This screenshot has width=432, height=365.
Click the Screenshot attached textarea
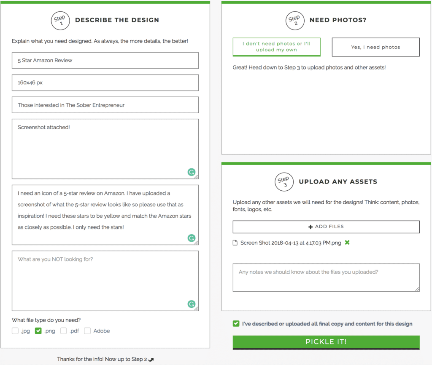click(105, 149)
